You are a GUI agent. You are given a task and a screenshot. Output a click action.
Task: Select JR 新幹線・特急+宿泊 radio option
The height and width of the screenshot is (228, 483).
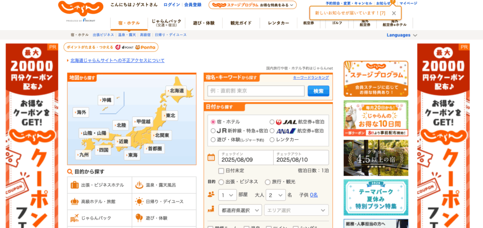(x=213, y=131)
